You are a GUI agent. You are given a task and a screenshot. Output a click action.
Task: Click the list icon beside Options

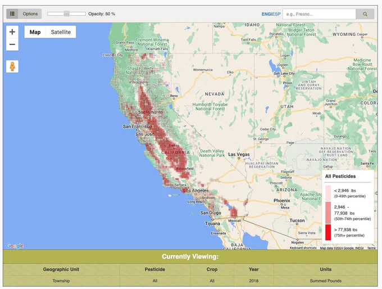click(12, 14)
